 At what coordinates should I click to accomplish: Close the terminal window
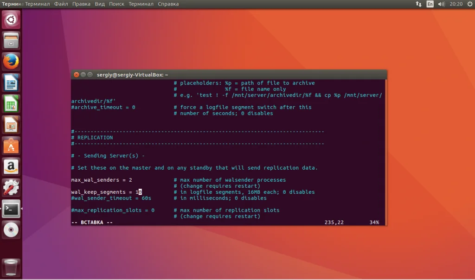coord(77,75)
